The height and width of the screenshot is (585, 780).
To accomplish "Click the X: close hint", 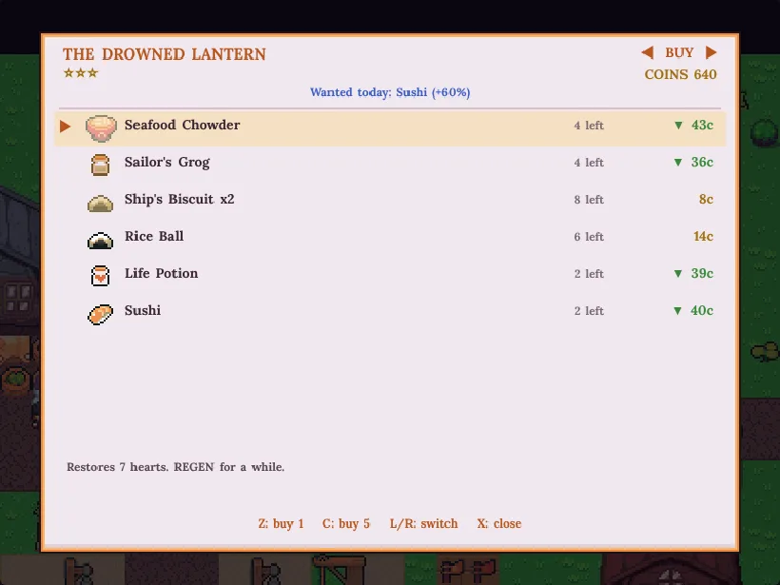I will pos(499,524).
